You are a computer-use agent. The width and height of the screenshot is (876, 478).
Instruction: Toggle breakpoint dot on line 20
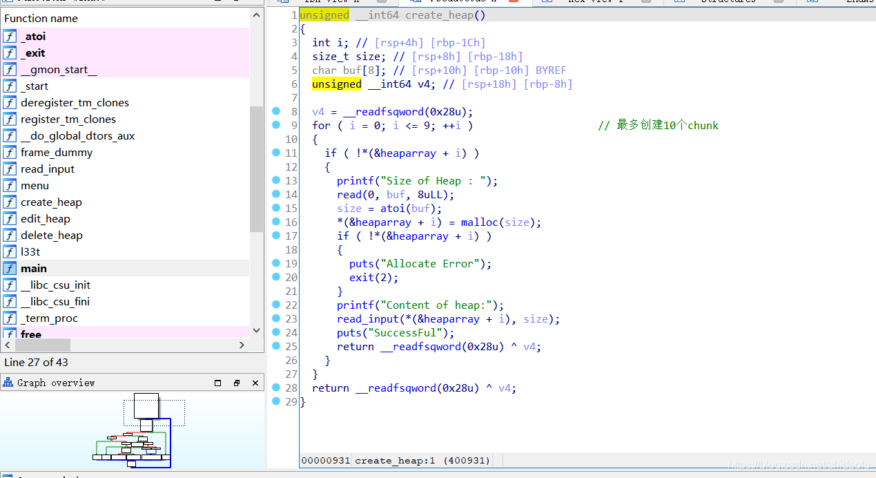[276, 277]
